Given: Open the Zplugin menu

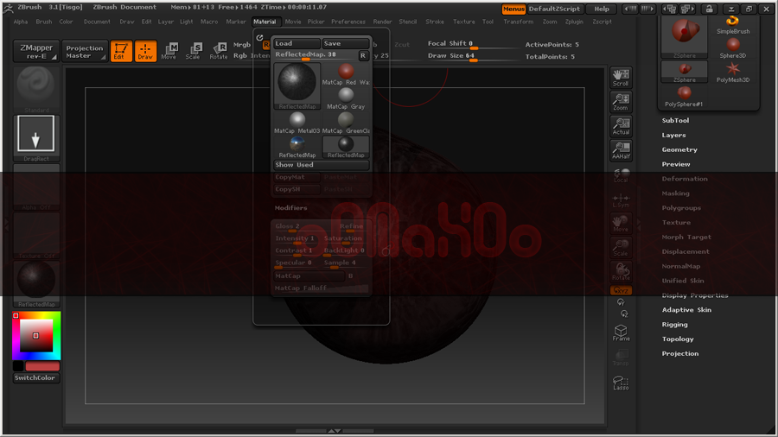Looking at the screenshot, I should point(574,22).
